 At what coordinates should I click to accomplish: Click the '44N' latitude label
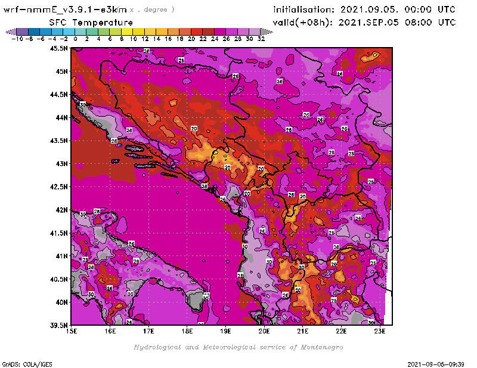tap(62, 117)
